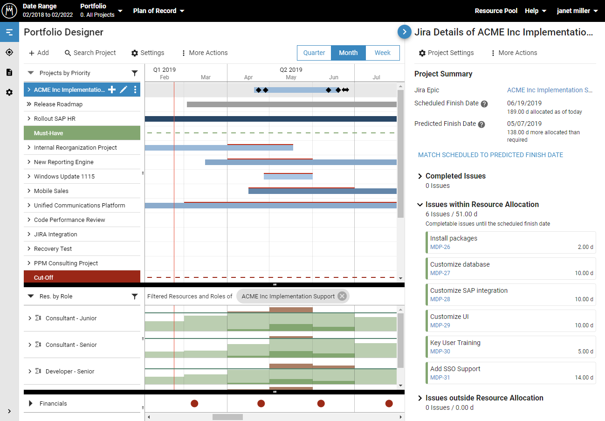Go to Resource Pool
The image size is (605, 421).
click(496, 11)
